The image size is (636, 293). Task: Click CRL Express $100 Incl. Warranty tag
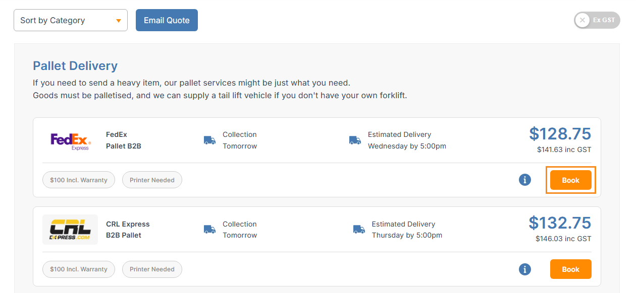coord(79,269)
